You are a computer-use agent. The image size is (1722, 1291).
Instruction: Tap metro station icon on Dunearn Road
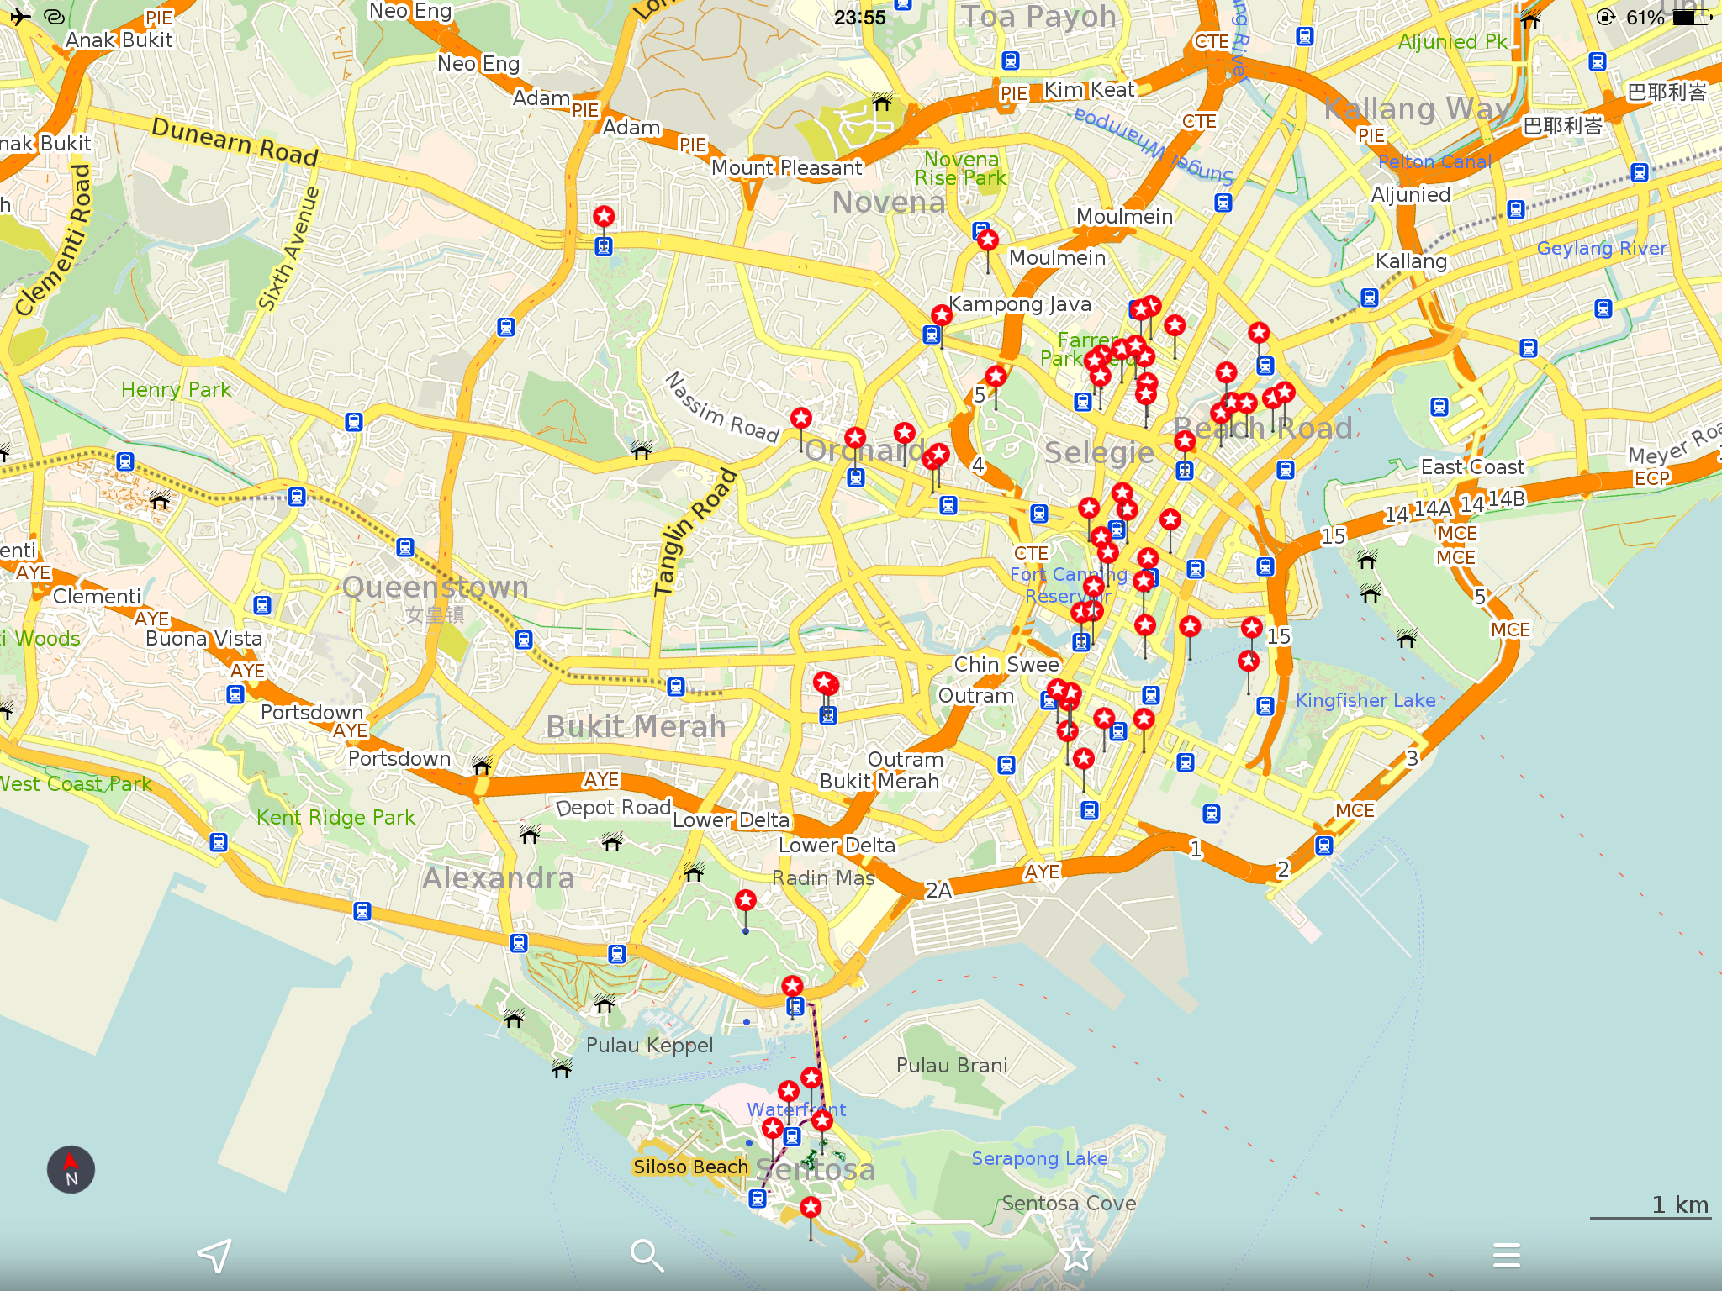[x=604, y=246]
